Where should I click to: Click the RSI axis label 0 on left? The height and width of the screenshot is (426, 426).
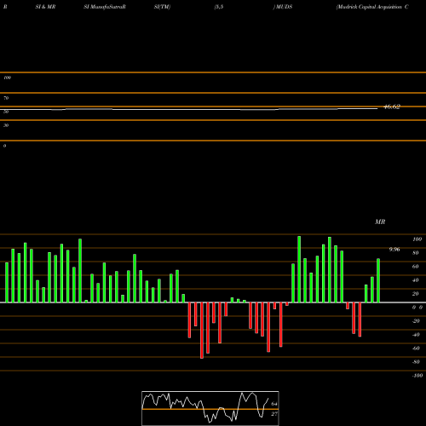4,146
